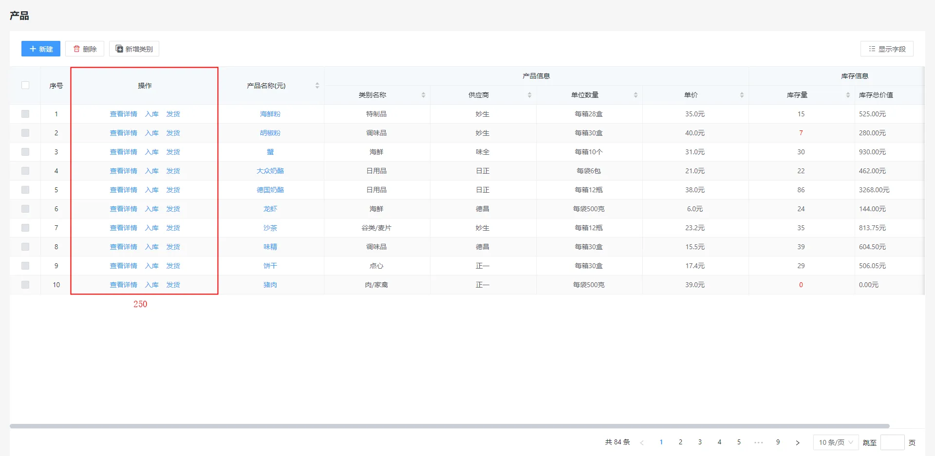Open 查看详情 link for 海鲜粉 row
Screen dimensions: 935x456
[x=123, y=114]
